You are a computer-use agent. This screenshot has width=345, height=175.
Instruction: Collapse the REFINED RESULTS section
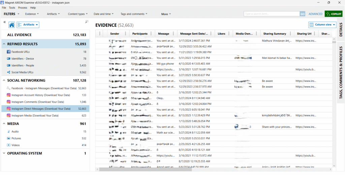click(x=4, y=44)
